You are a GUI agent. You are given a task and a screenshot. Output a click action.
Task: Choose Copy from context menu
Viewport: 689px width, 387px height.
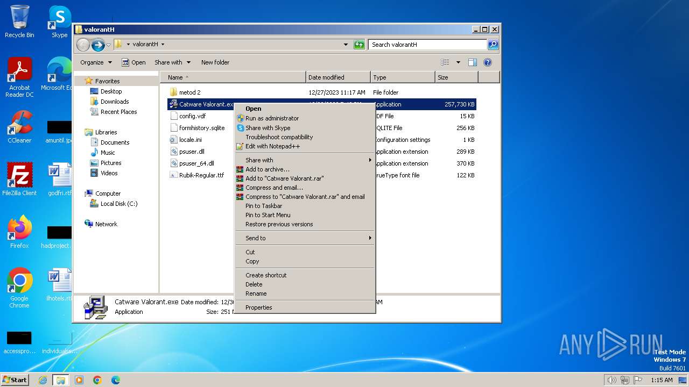305,261
